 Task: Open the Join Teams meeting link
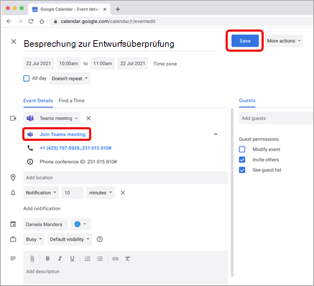63,134
